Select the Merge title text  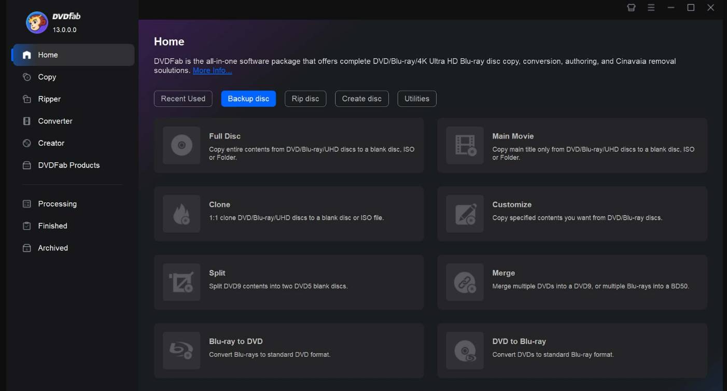pos(504,273)
